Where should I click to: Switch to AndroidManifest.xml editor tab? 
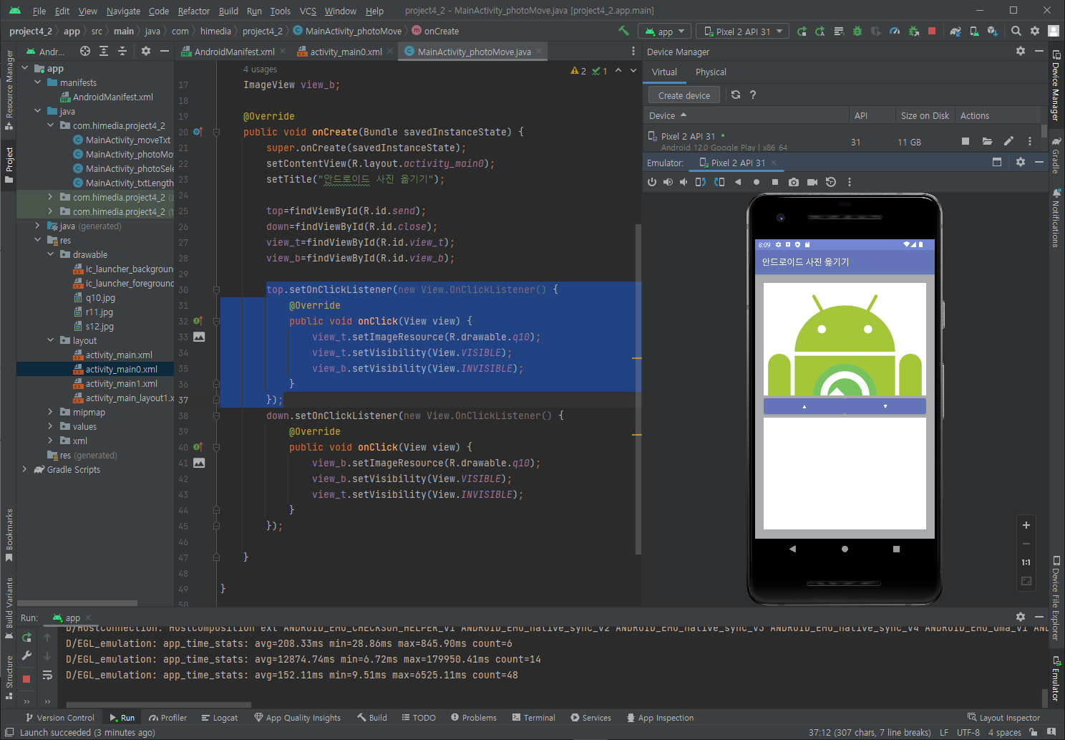(234, 52)
